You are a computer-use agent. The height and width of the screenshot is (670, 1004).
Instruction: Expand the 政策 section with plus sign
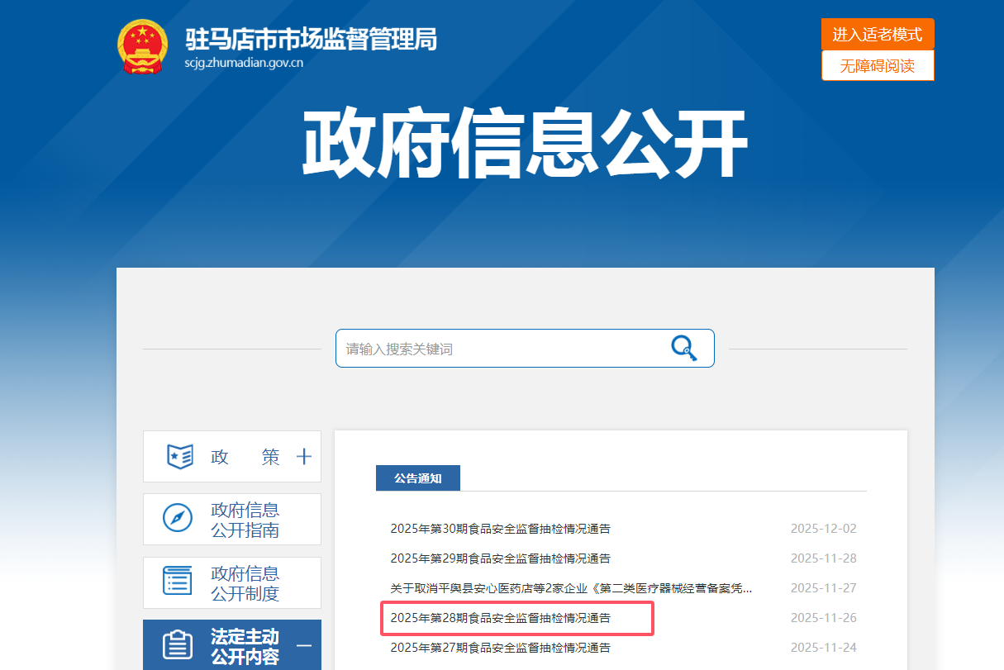[303, 456]
